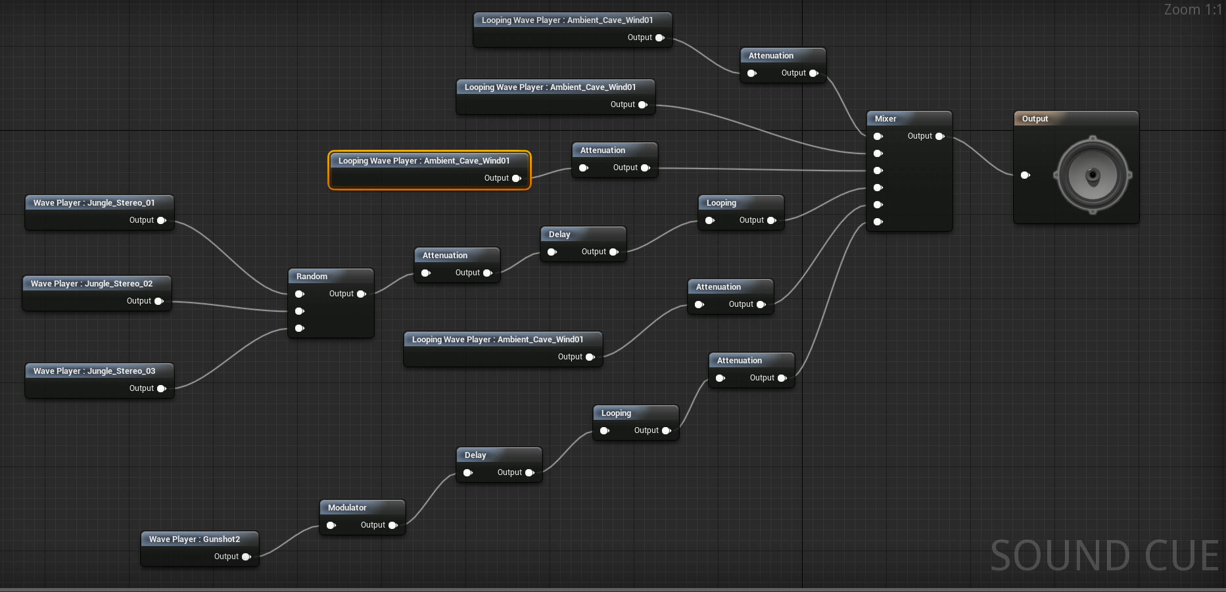Click the speaker icon in the Output node
The image size is (1226, 592).
click(x=1093, y=175)
